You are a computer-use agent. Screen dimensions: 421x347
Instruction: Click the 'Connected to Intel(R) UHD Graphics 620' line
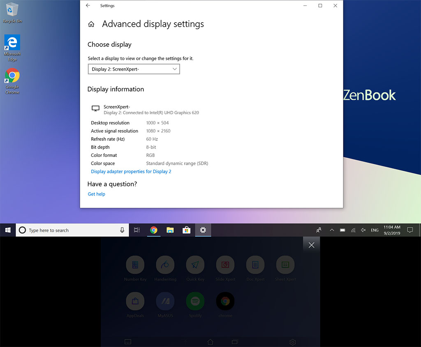151,113
